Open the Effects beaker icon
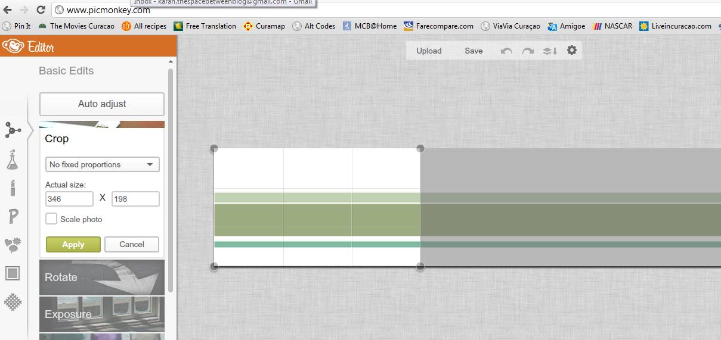The width and height of the screenshot is (721, 340). [x=13, y=159]
